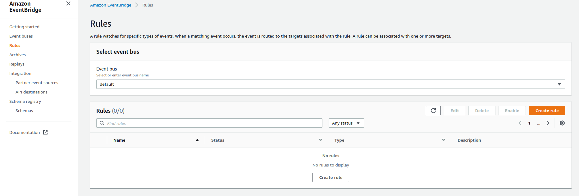Click the Status column sort arrow
This screenshot has height=196, width=579.
[x=320, y=140]
